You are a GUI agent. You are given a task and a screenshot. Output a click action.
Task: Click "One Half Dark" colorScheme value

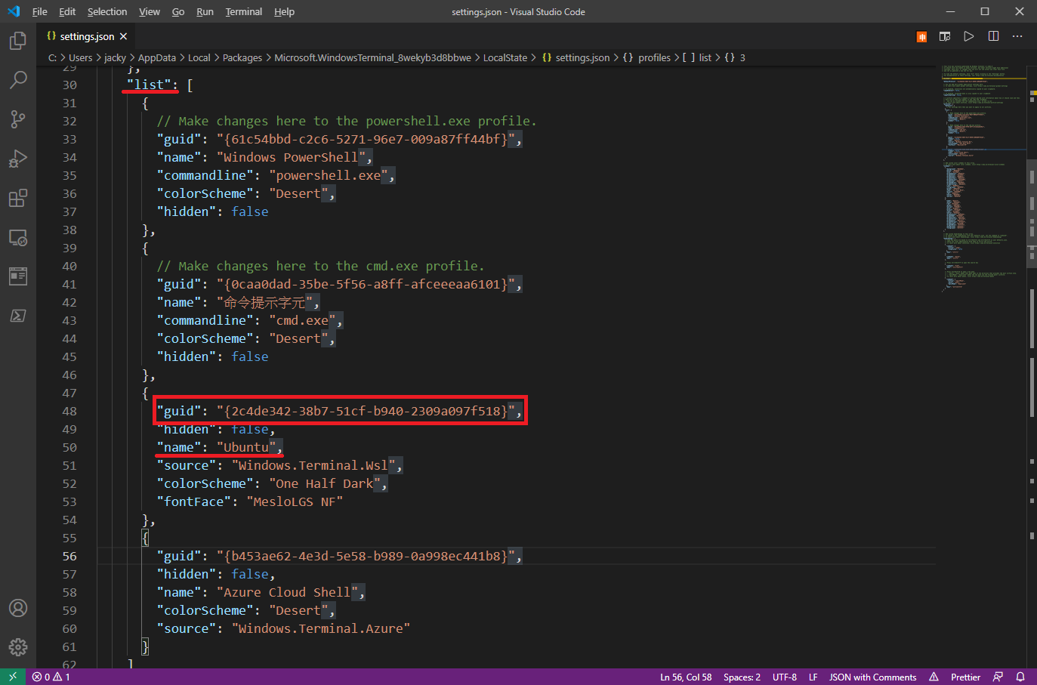point(325,483)
